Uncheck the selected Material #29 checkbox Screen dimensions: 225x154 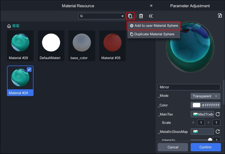click(29, 70)
